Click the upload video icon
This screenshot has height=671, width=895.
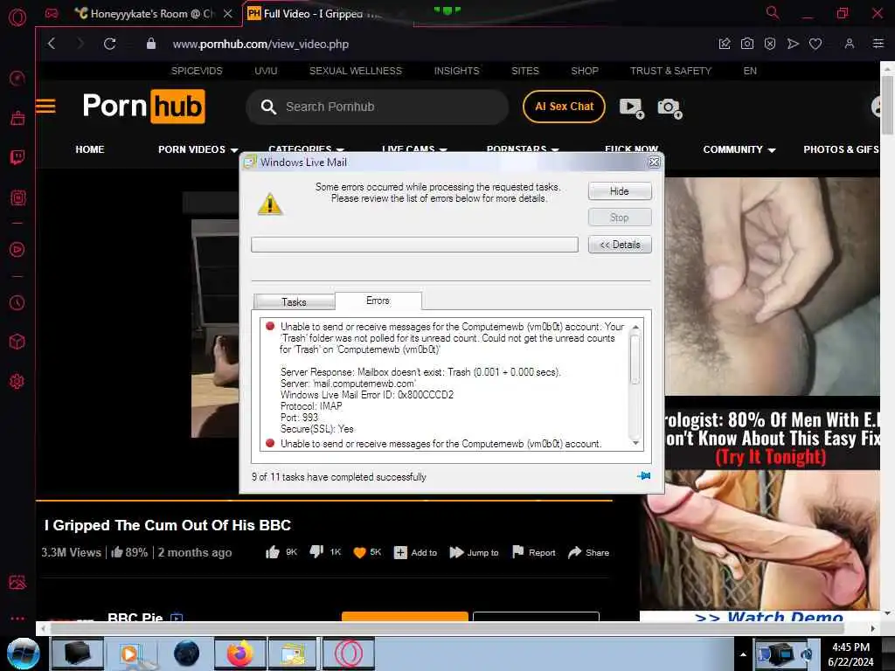(632, 107)
